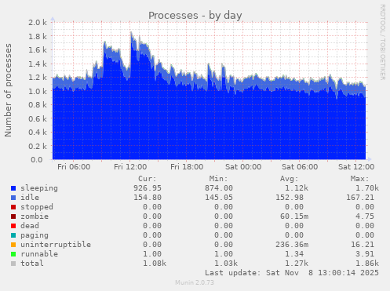This screenshot has height=291, width=390.
Task: Click the 'Fri 12:00' x-axis label
Action: (130, 167)
